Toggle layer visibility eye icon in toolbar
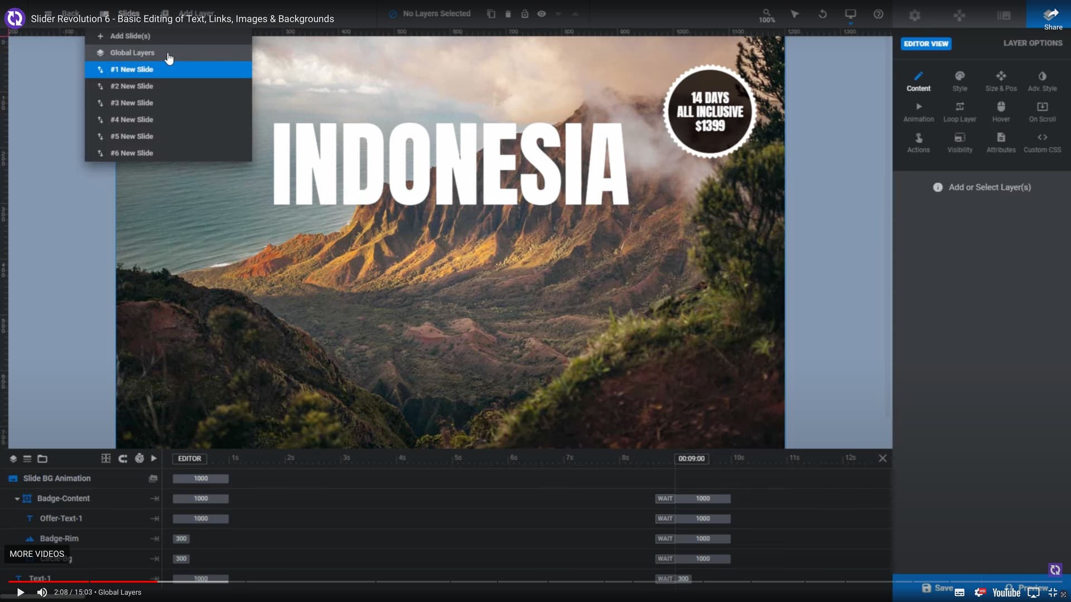The height and width of the screenshot is (602, 1071). click(541, 14)
